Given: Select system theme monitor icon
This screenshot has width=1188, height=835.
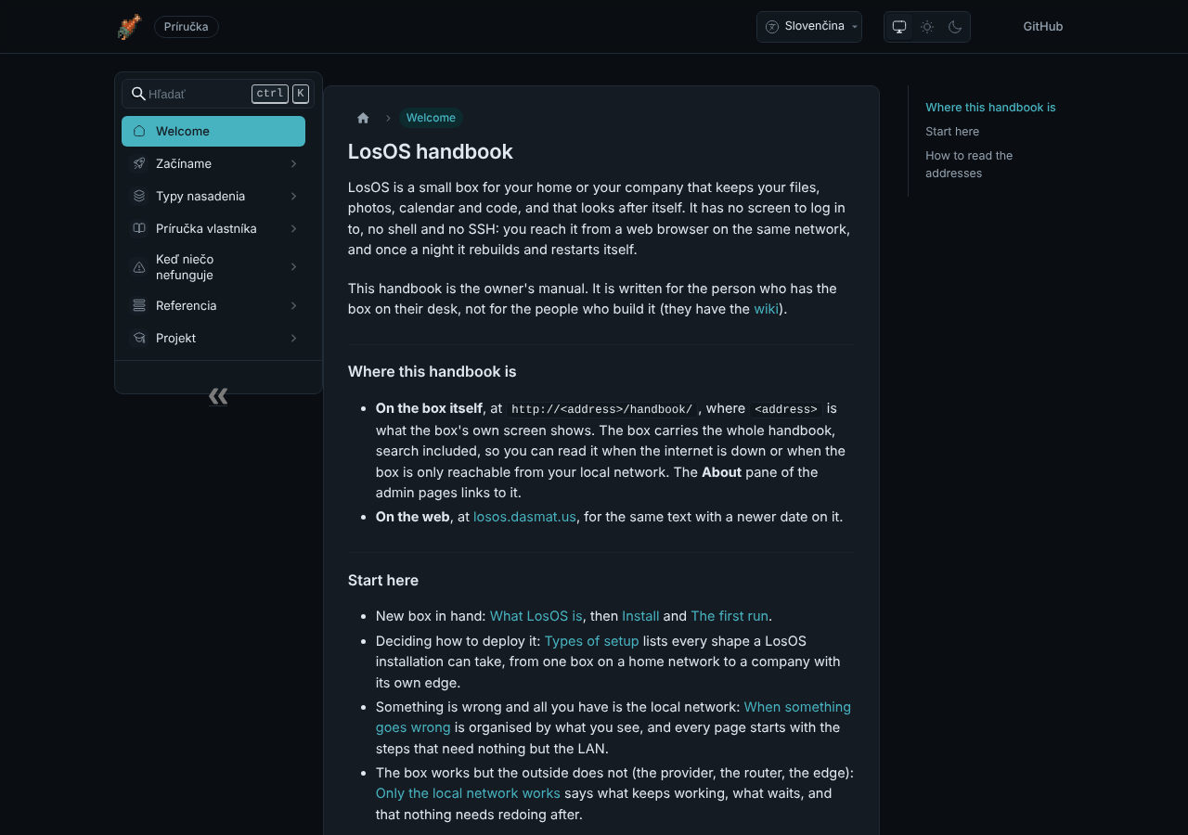Looking at the screenshot, I should (899, 27).
